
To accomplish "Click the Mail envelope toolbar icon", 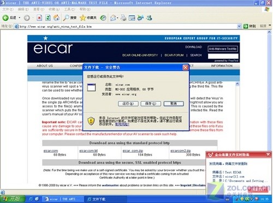I will pyautogui.click(x=113, y=17).
